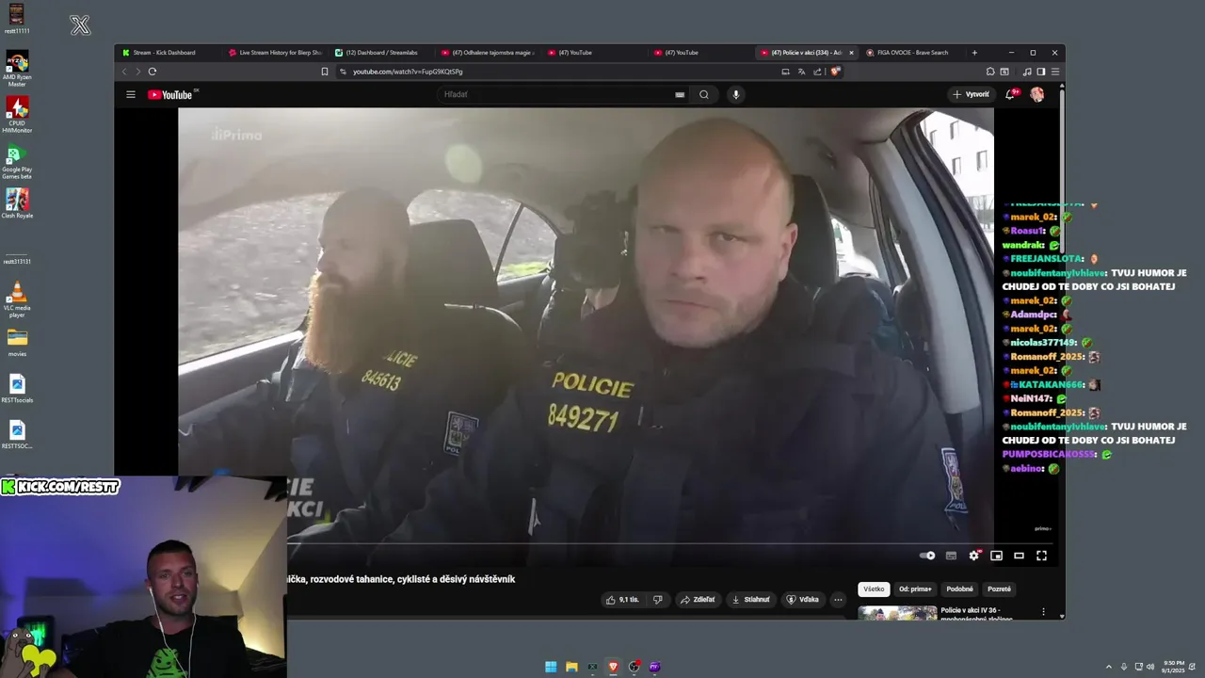The image size is (1205, 678).
Task: Close the Policie v akci tab
Action: pos(851,53)
